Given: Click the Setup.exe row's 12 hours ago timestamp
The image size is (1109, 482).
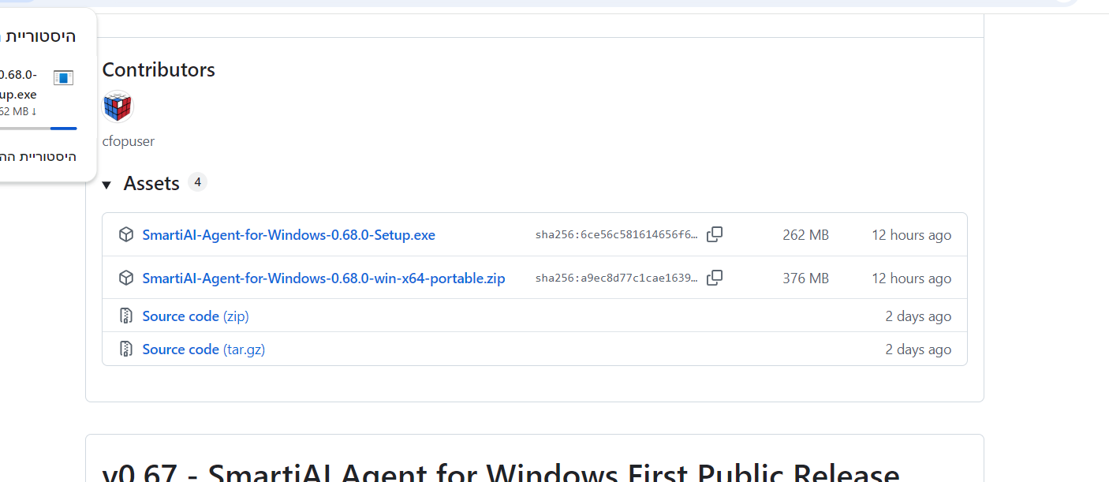Looking at the screenshot, I should pos(911,235).
